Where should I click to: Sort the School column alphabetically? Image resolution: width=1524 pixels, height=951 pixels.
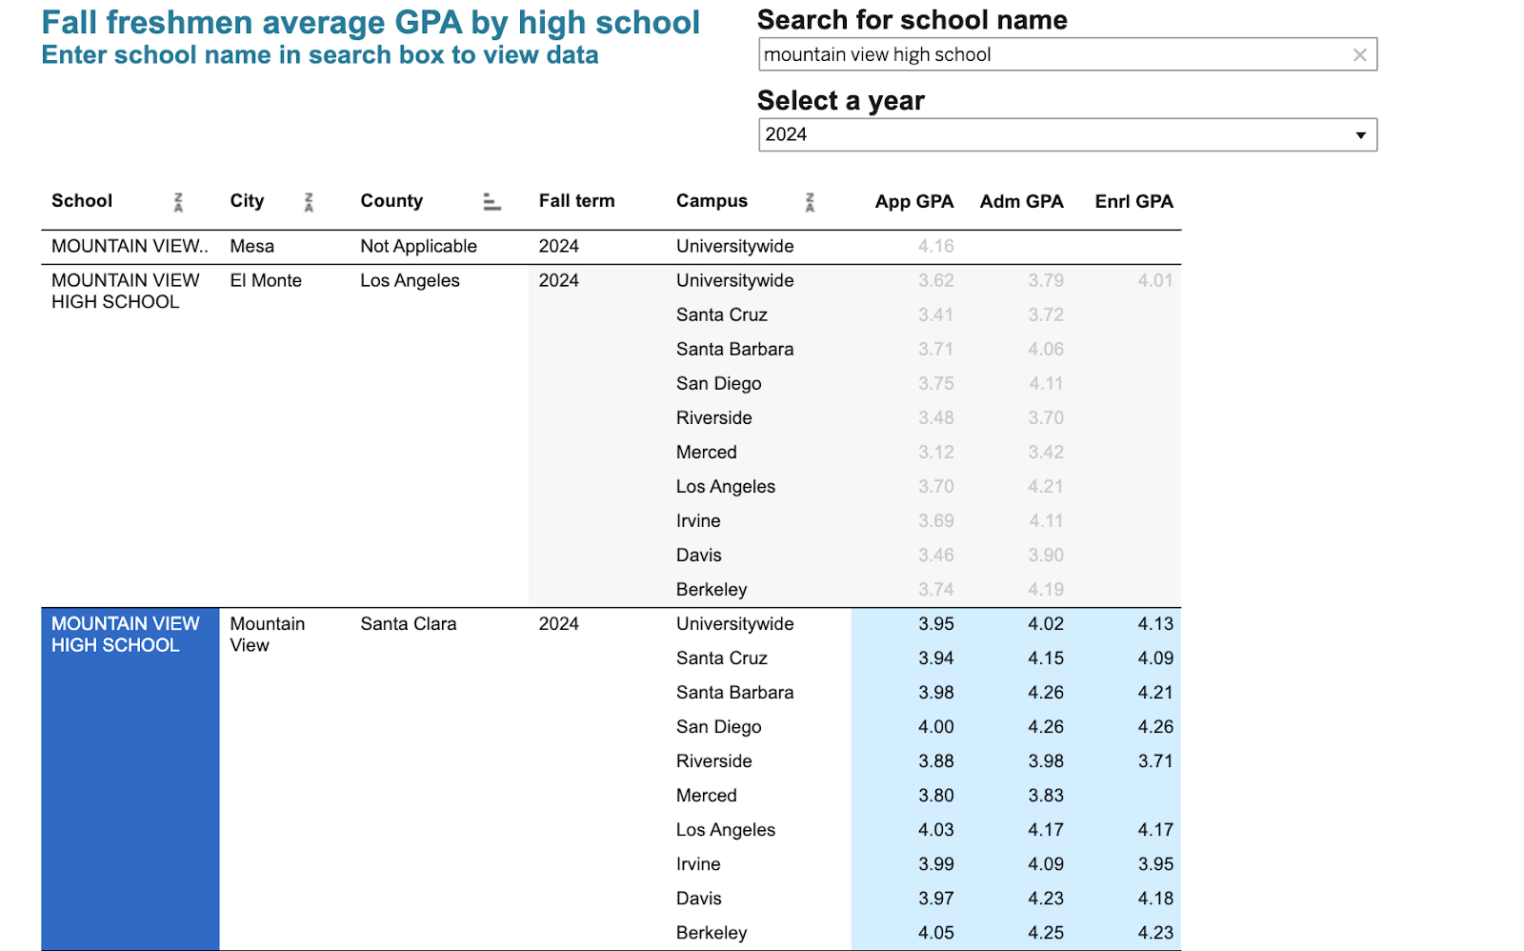178,202
